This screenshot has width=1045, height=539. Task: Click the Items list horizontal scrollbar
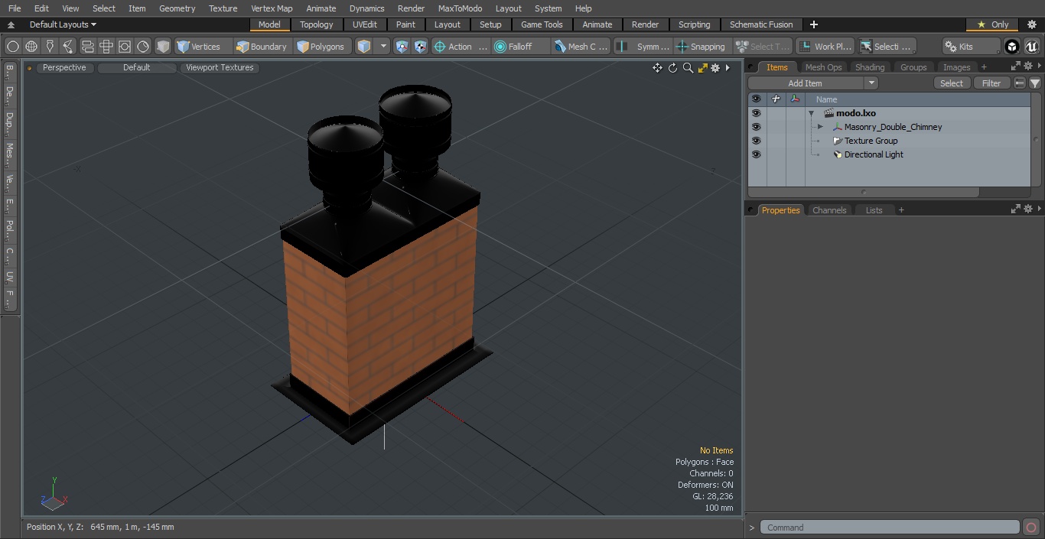click(864, 193)
